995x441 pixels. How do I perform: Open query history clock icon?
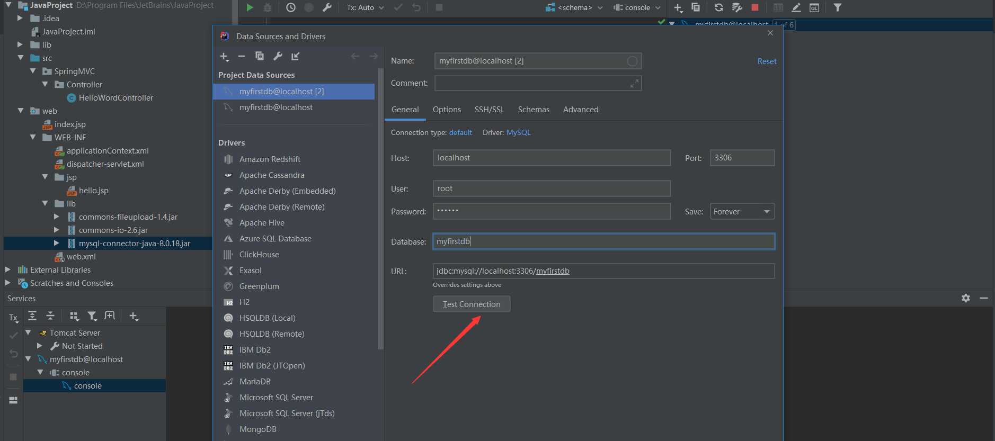[x=291, y=7]
